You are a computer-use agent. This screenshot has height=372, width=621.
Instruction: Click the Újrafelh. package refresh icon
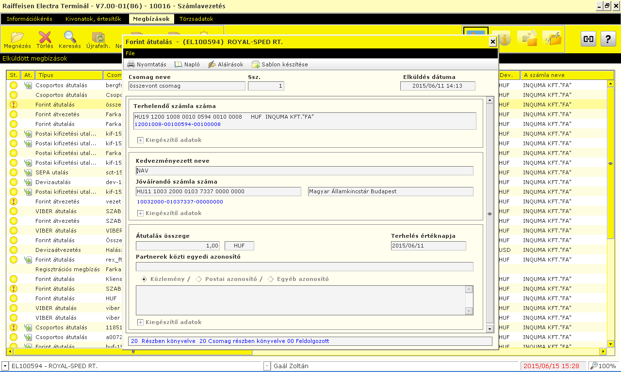[x=98, y=40]
